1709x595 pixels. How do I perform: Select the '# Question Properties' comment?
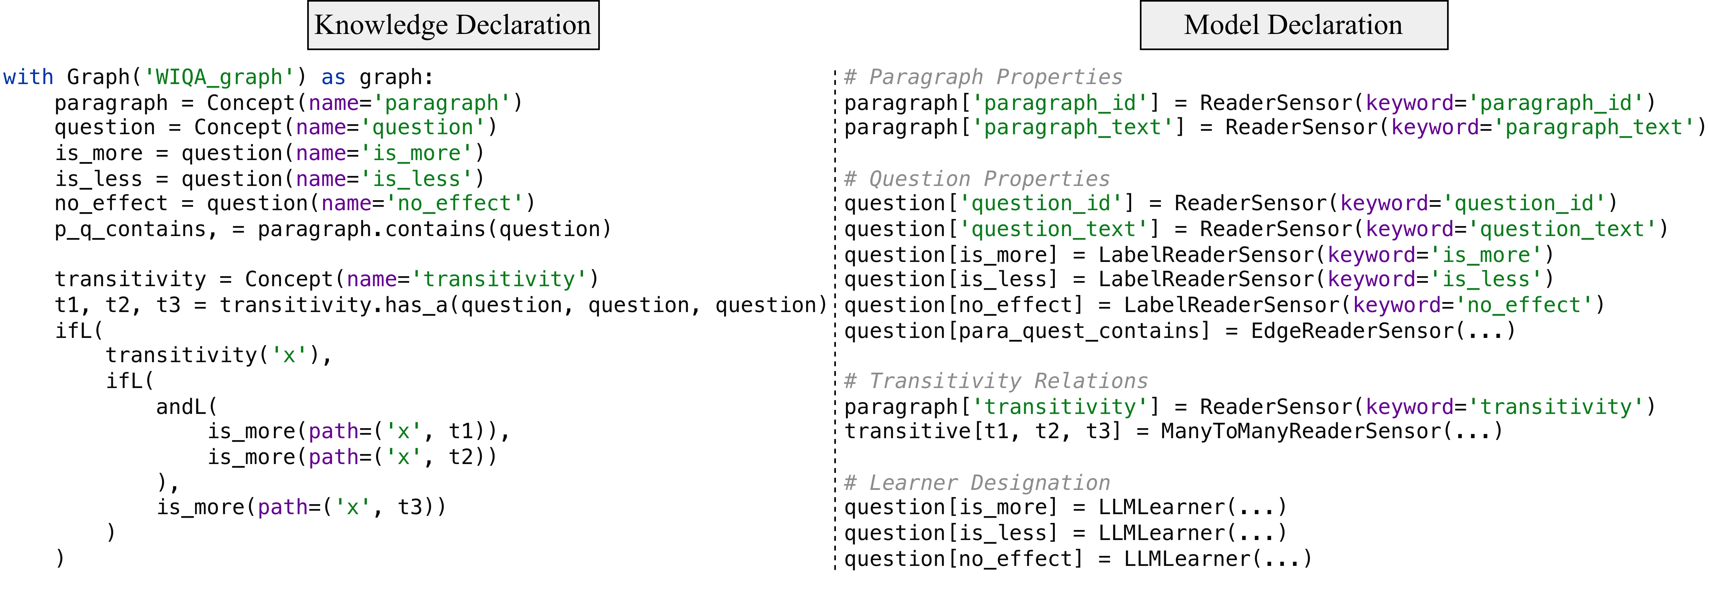point(976,179)
